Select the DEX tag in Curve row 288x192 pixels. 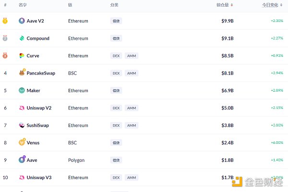(116, 56)
